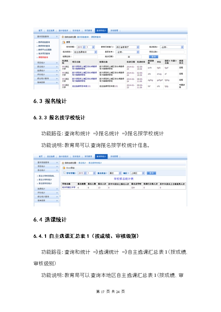Open the 地区 dropdown showing 上城区
Screen dimensions: 221x312
(x=143, y=173)
